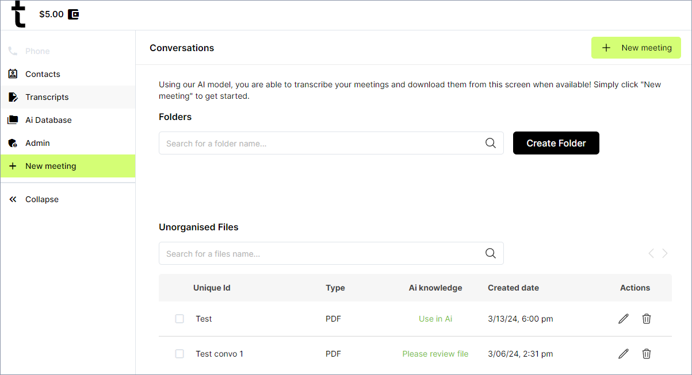
Task: Go to next files page arrow
Action: 665,253
